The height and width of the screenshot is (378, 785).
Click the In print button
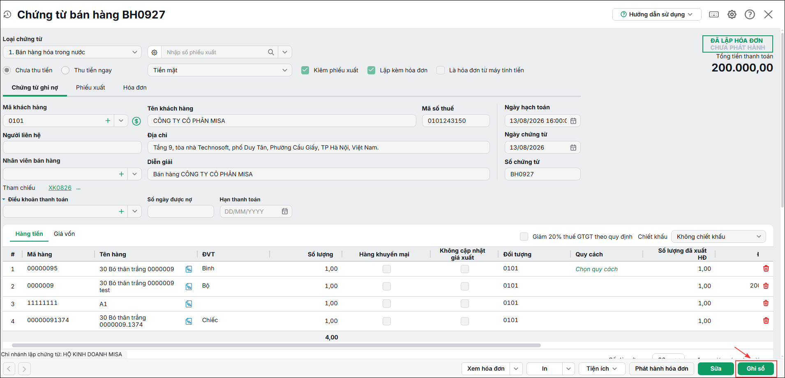point(545,369)
